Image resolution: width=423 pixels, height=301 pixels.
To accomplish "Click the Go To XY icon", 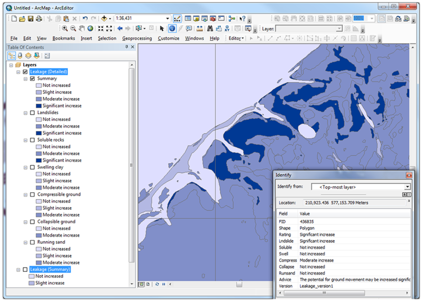I will click(227, 29).
